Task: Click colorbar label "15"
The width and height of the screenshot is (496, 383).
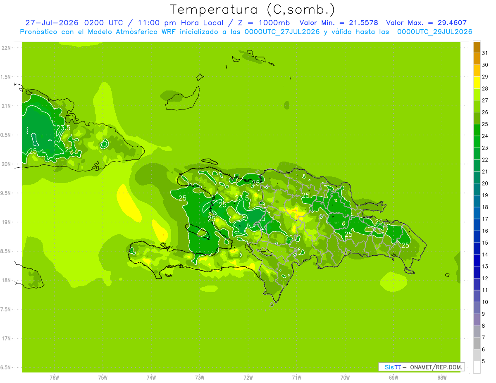Action: pyautogui.click(x=485, y=243)
